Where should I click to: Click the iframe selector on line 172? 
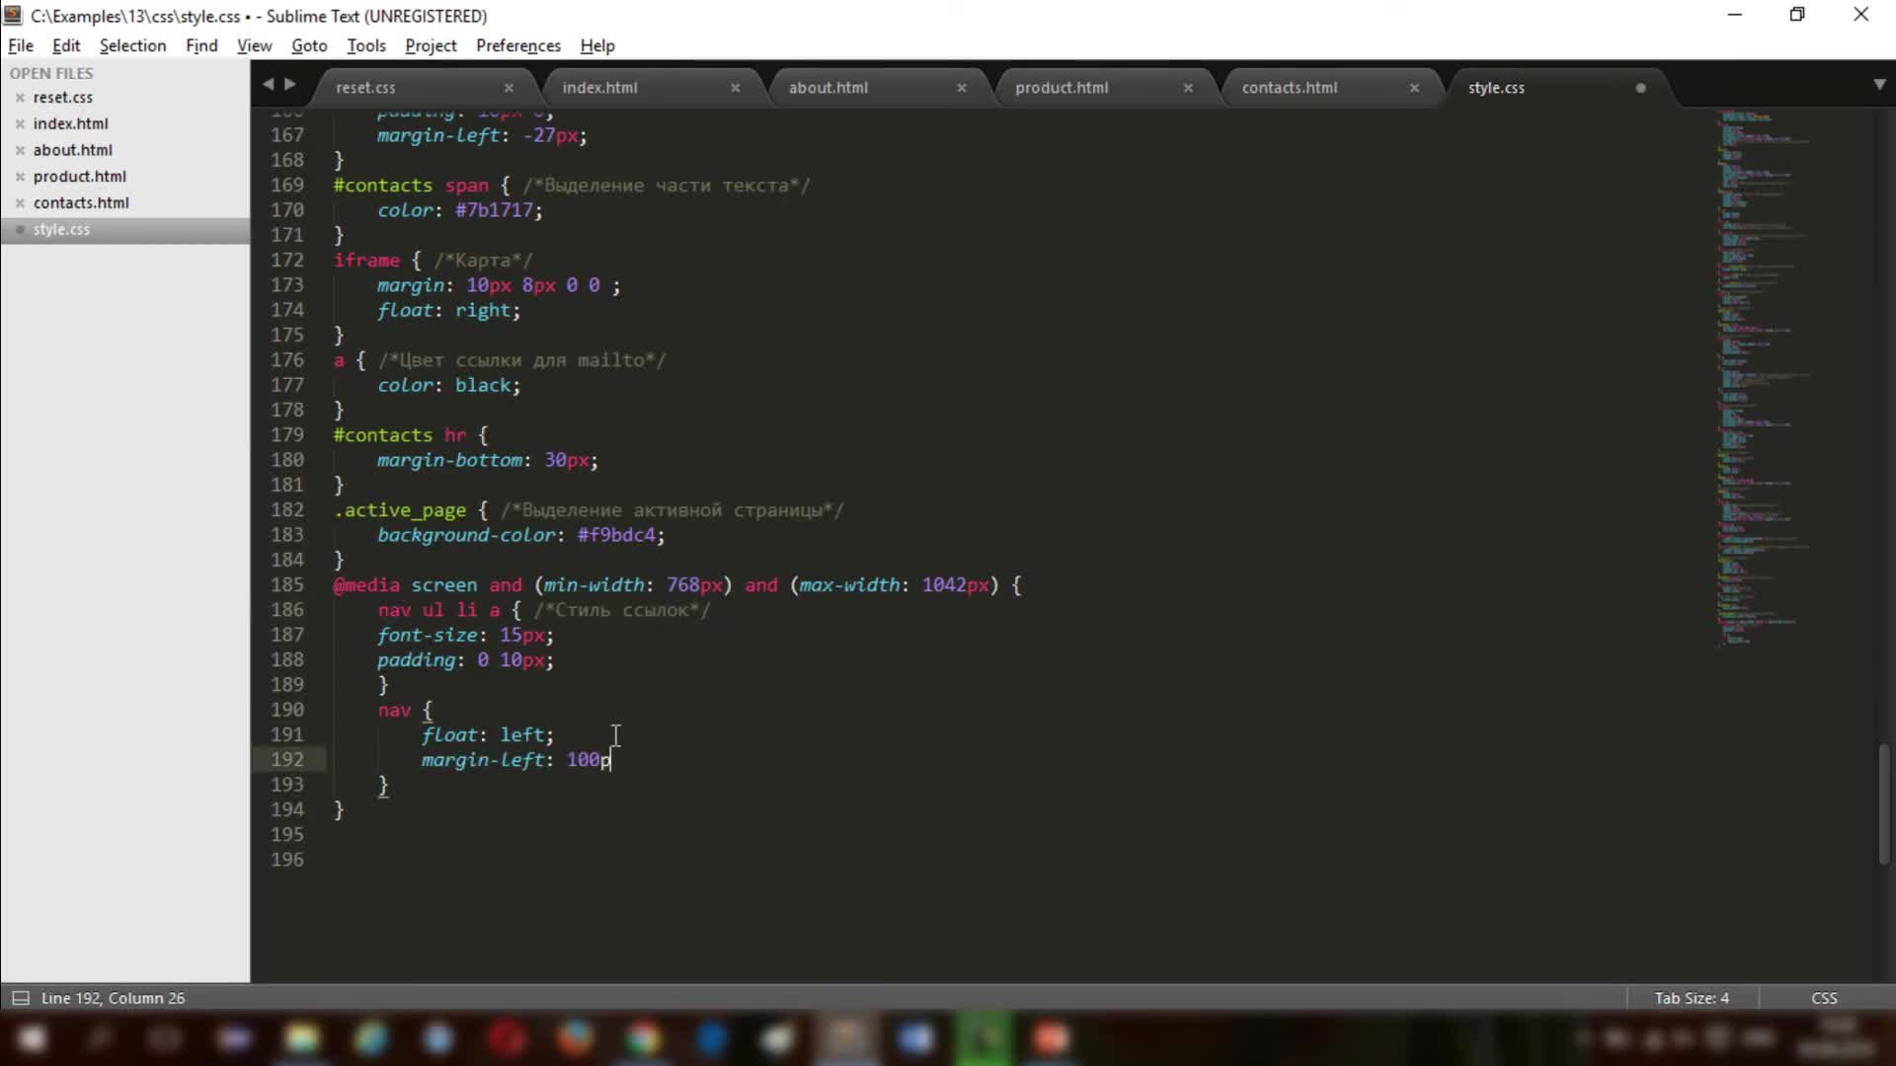coord(366,261)
